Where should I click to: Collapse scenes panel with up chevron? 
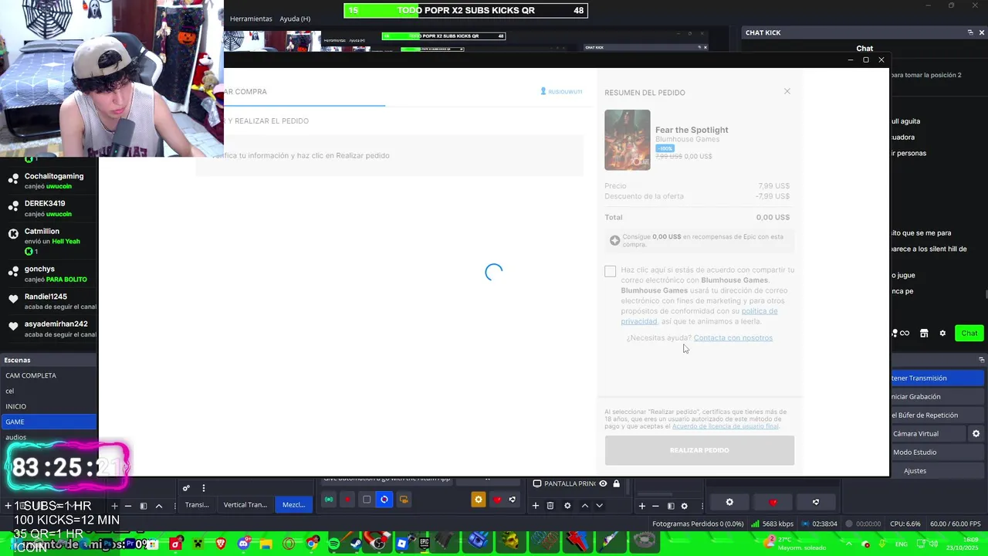click(159, 506)
